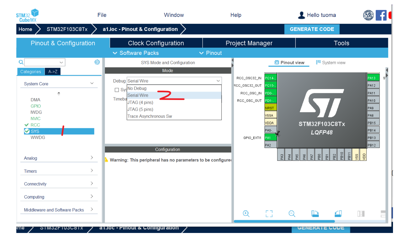398x243 pixels.
Task: Toggle the Sys checkbox under Debug
Action: [x=117, y=90]
